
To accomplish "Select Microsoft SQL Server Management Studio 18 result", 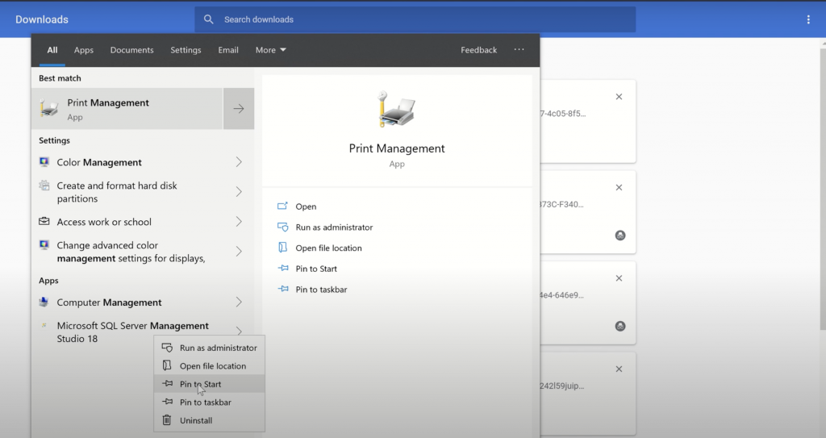I will click(x=133, y=332).
